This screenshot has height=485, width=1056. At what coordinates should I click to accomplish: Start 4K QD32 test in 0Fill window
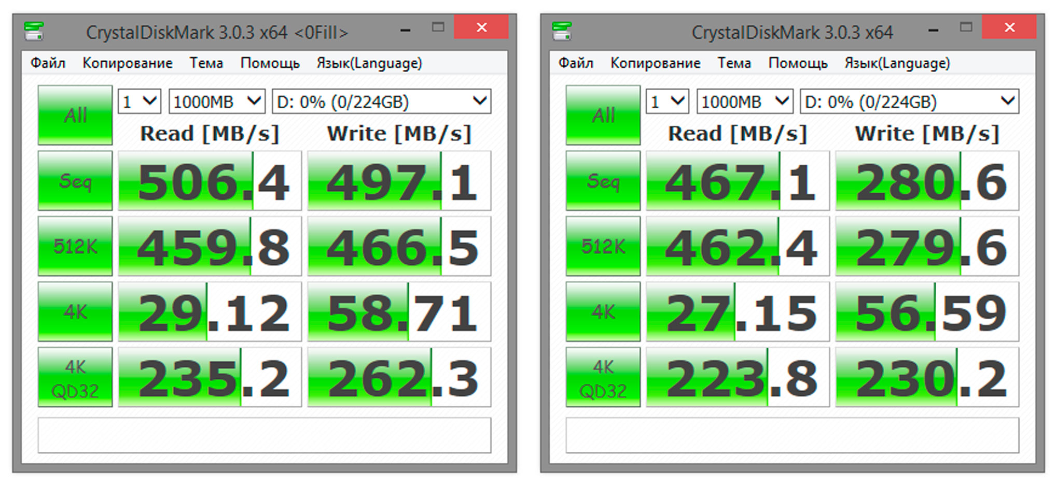point(75,377)
